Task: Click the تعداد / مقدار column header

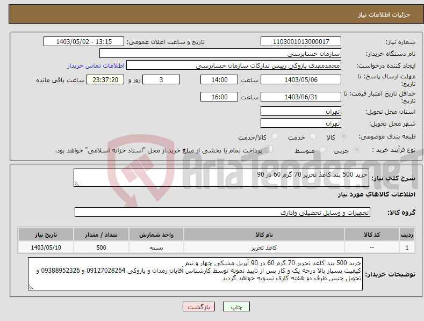Action: (x=101, y=235)
